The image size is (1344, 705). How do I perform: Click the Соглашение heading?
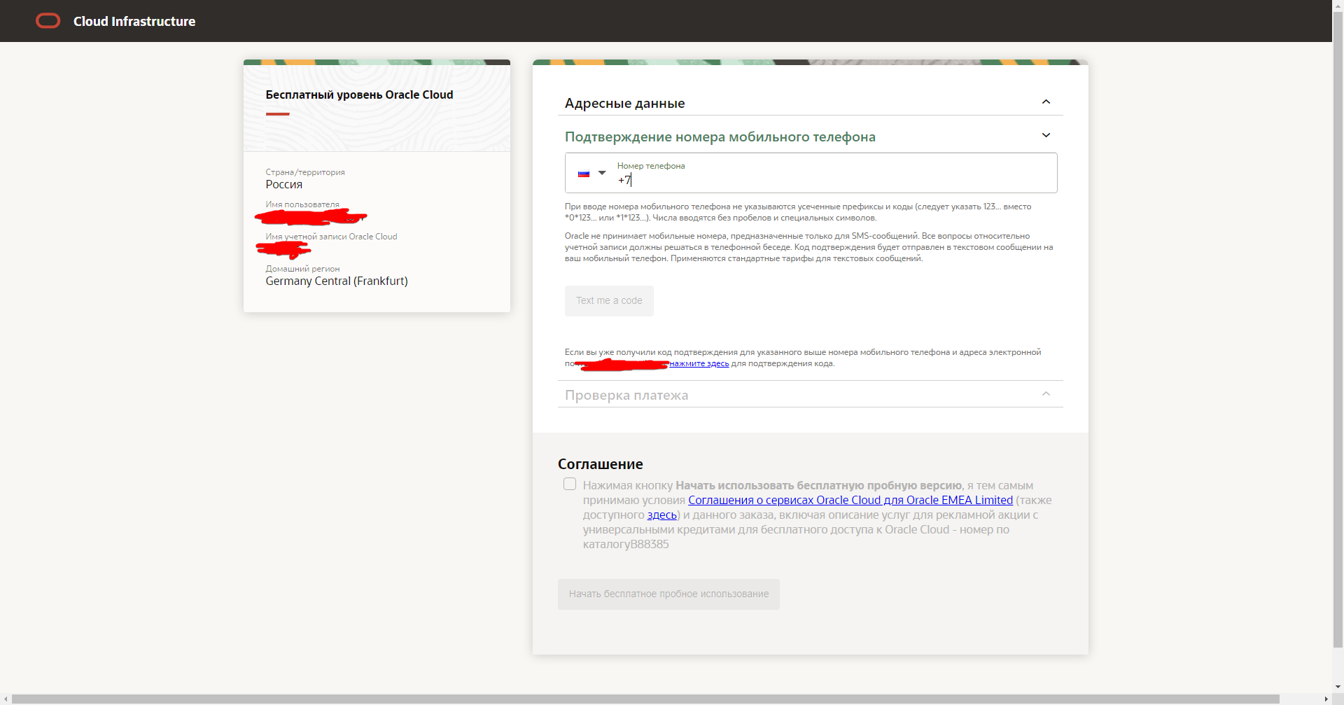pos(601,464)
